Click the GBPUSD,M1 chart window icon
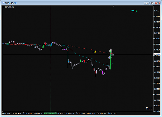The image size is (162, 117). coord(3,3)
